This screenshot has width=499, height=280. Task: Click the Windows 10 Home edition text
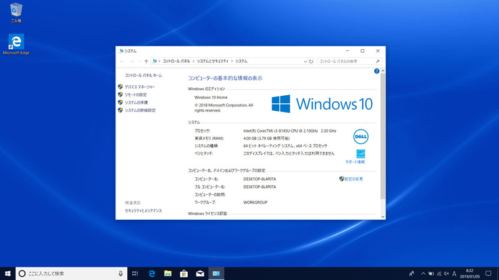[x=211, y=98]
